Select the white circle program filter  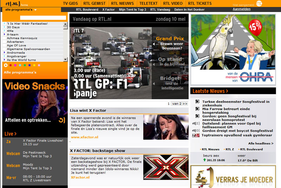pos(6,65)
